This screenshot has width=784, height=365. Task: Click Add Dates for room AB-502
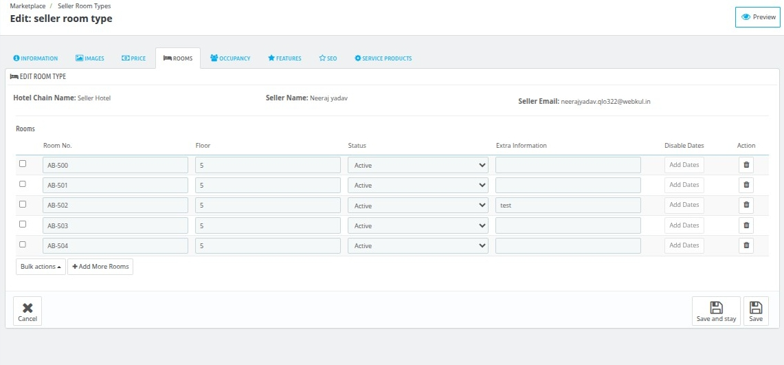tap(684, 205)
